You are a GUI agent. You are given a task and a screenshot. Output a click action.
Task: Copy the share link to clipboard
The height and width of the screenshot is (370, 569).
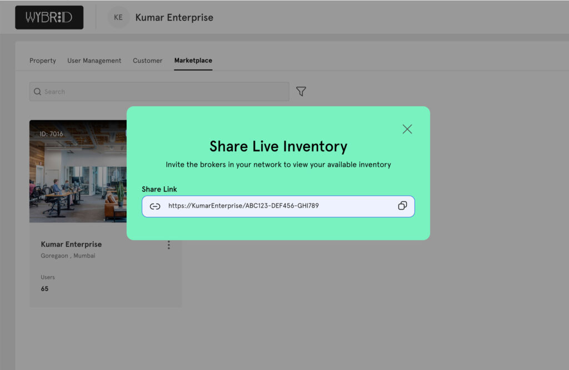402,206
